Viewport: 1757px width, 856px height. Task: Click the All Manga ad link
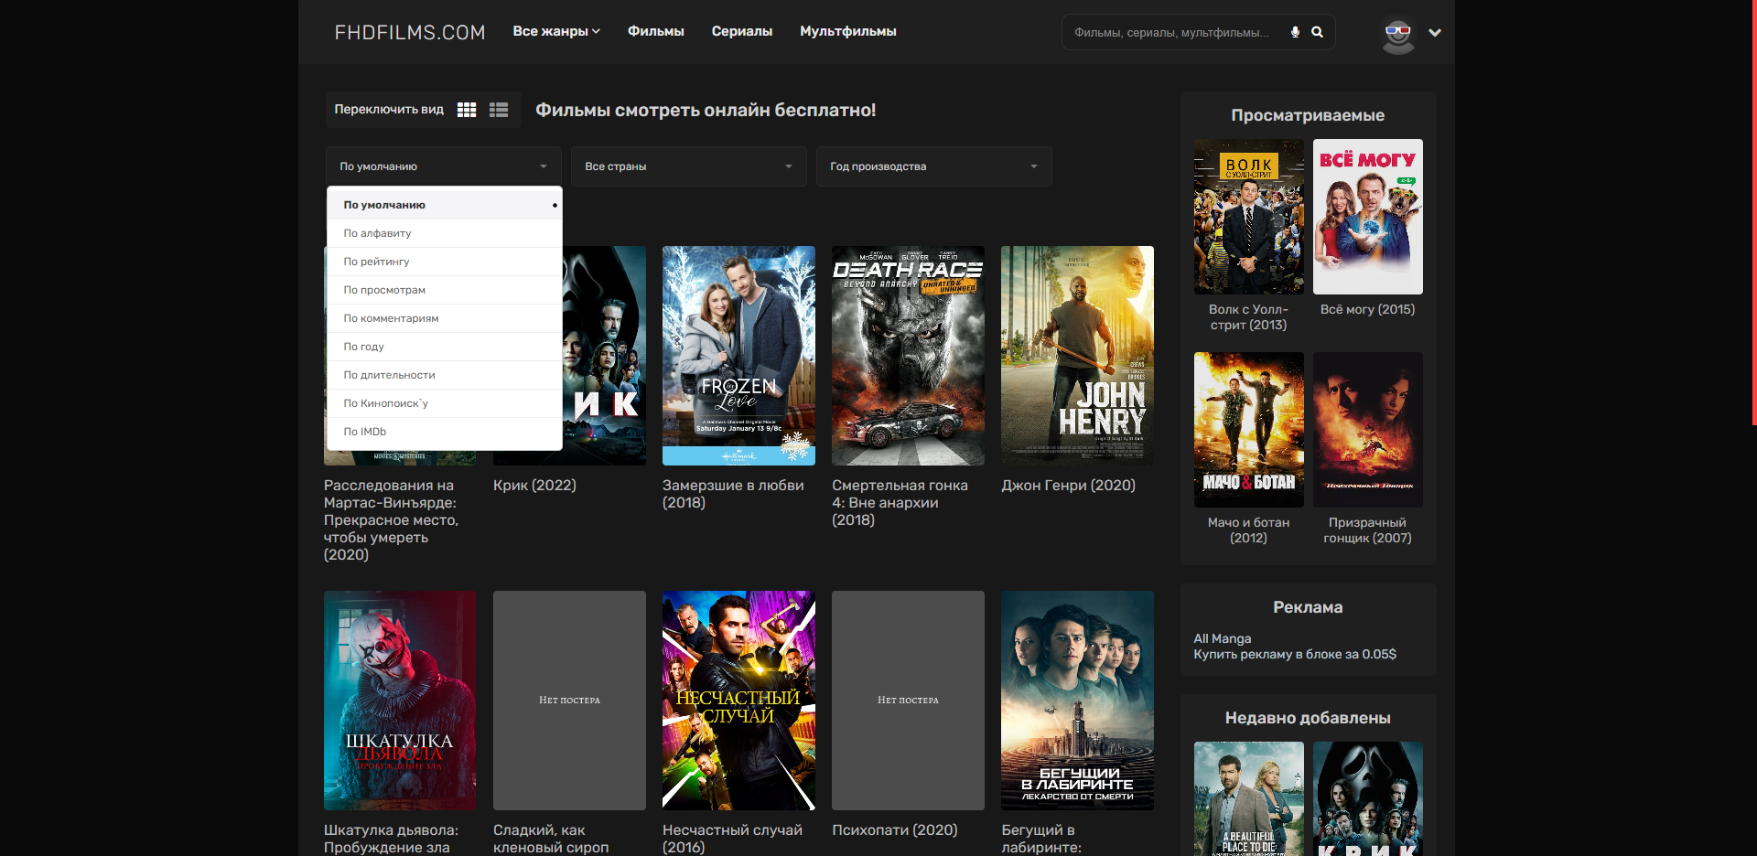pos(1222,638)
